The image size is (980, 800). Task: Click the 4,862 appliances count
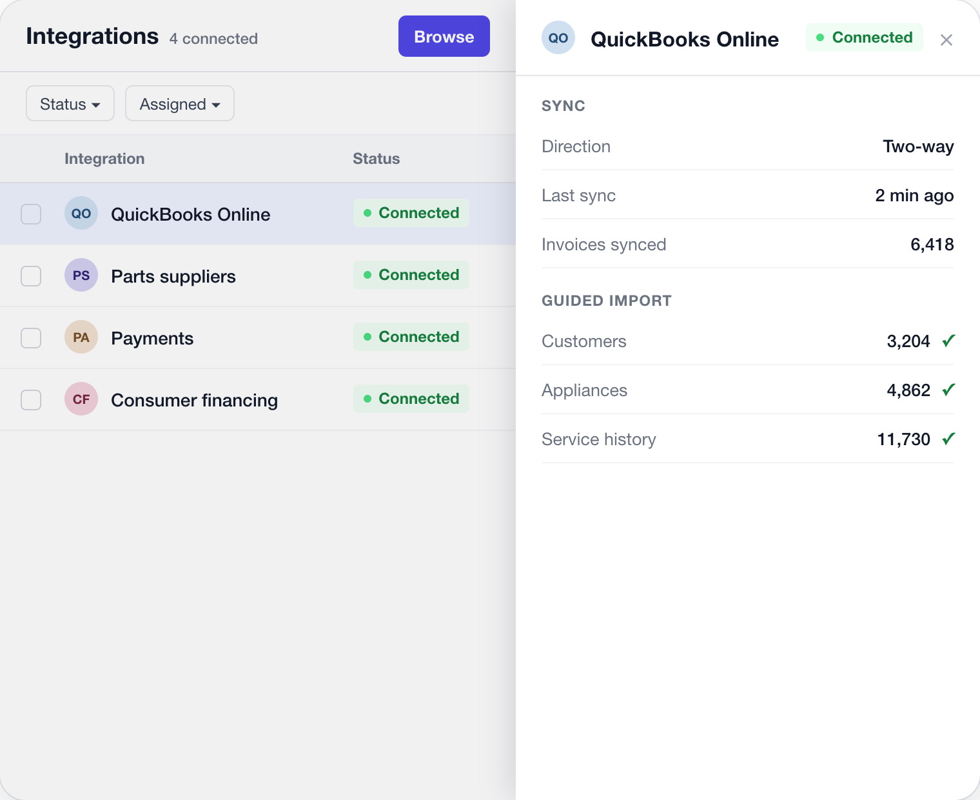tap(908, 390)
